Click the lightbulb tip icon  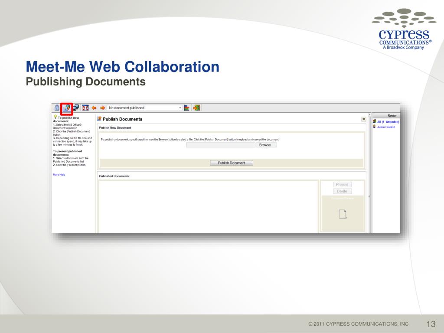(x=55, y=117)
